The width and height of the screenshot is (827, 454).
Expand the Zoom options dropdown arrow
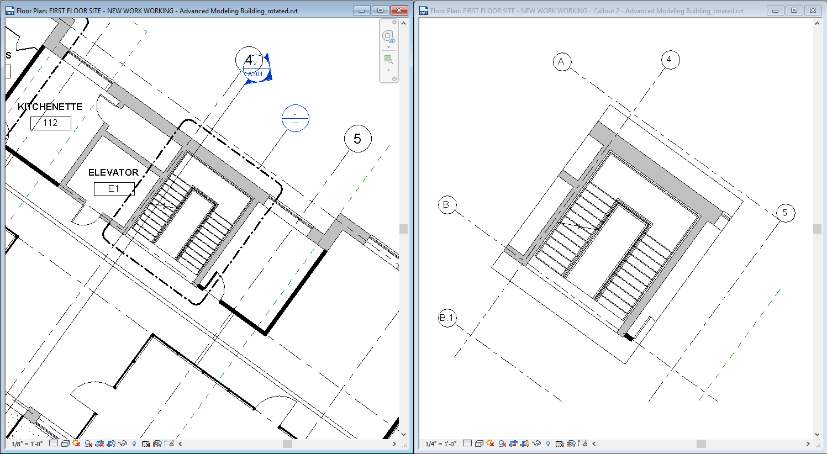pyautogui.click(x=388, y=70)
